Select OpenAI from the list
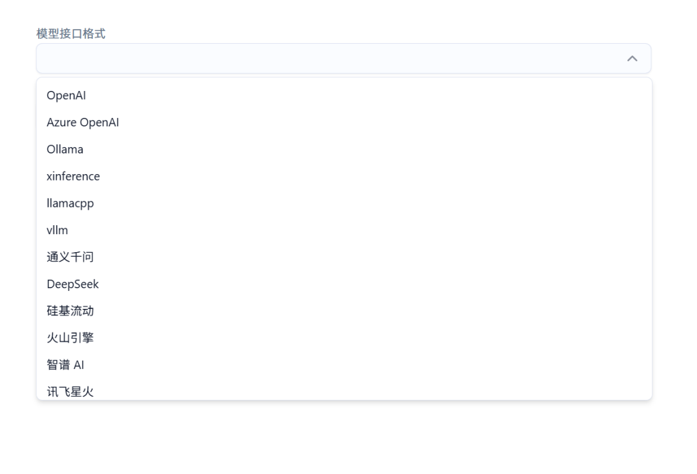 click(66, 95)
